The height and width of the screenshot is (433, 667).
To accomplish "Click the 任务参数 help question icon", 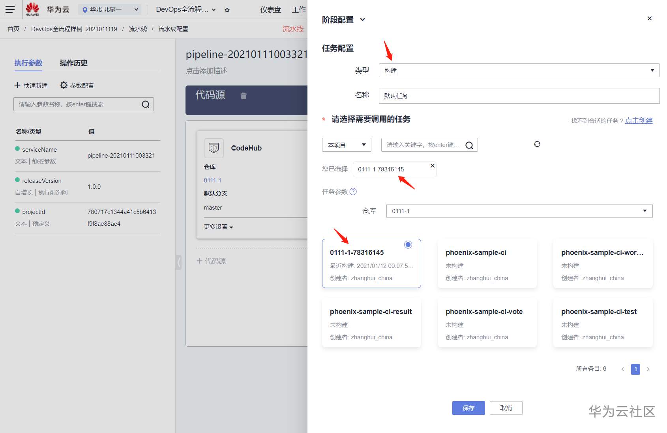I will coord(353,191).
